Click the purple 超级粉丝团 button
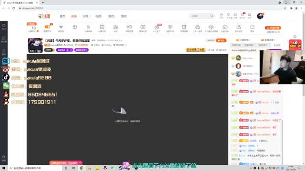Viewport: 305px width, 171px height. pos(81,50)
